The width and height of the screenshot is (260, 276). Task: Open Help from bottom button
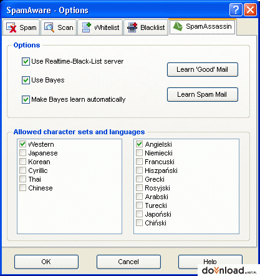210,262
